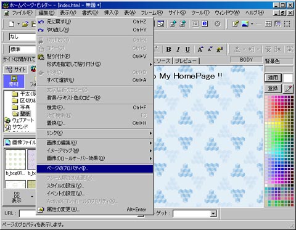
Task: Switch to the プレビュー tab
Action: (x=186, y=61)
